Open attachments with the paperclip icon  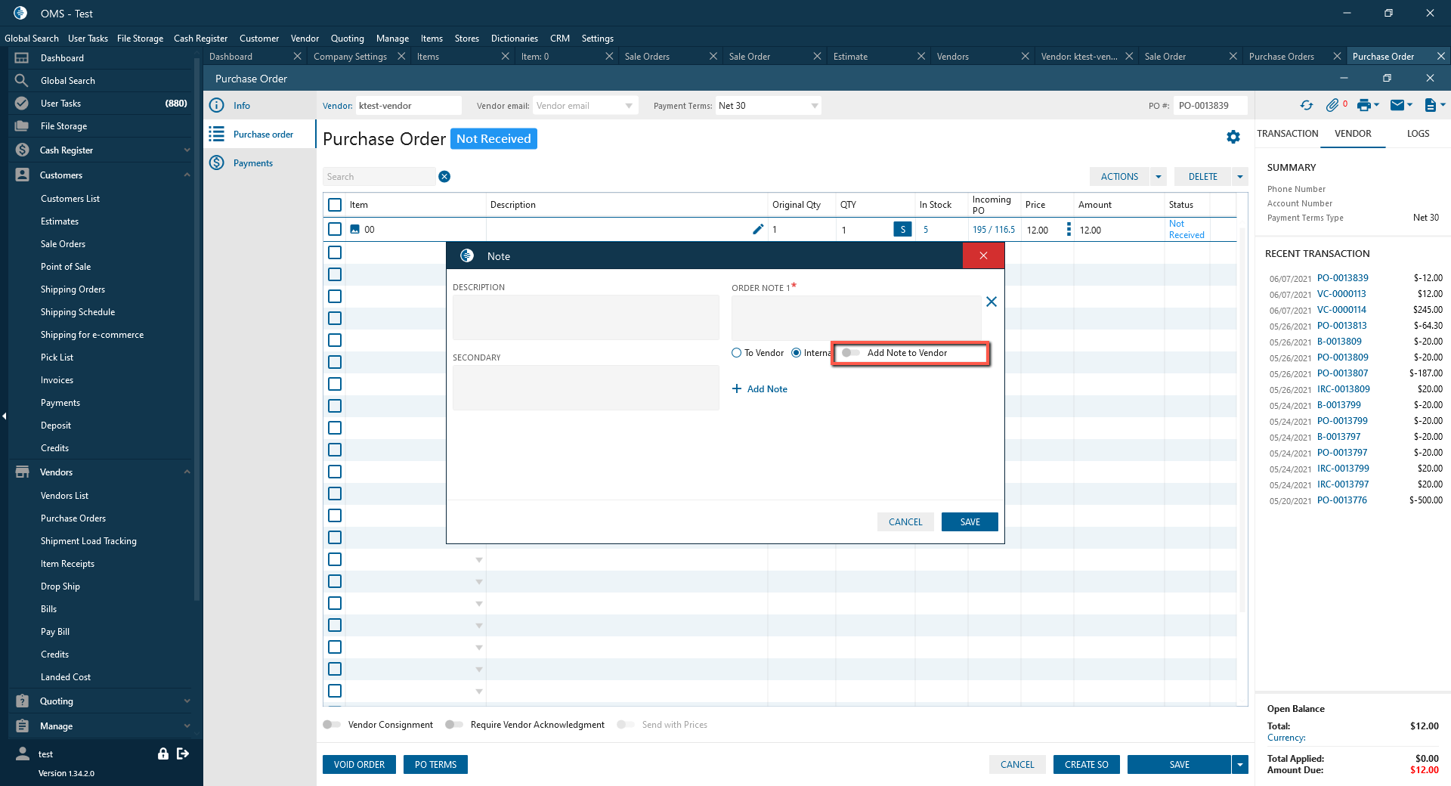1332,106
